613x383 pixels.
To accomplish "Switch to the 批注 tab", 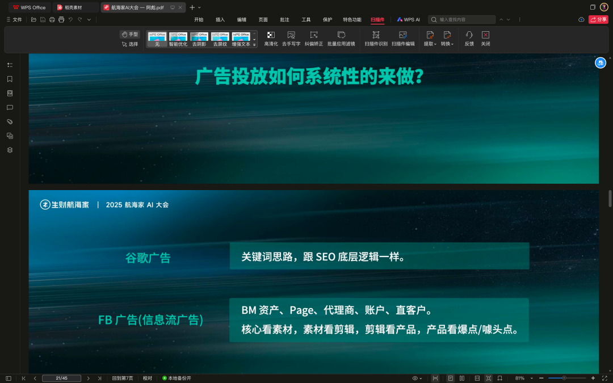I will click(284, 19).
